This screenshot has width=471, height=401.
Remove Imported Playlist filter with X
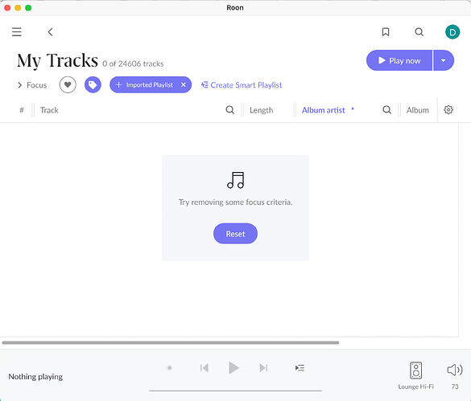point(184,85)
